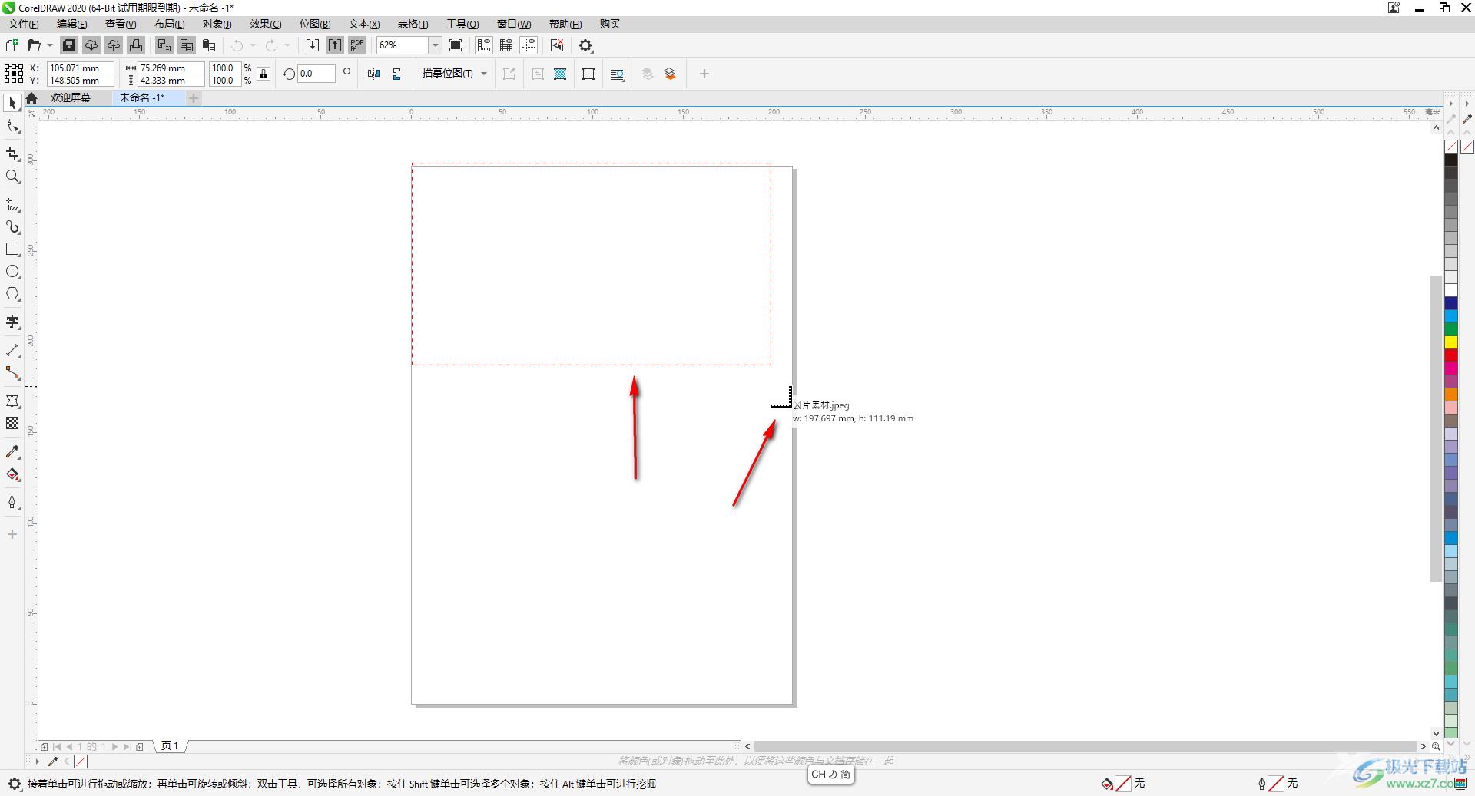Click the object width input field

pyautogui.click(x=171, y=68)
